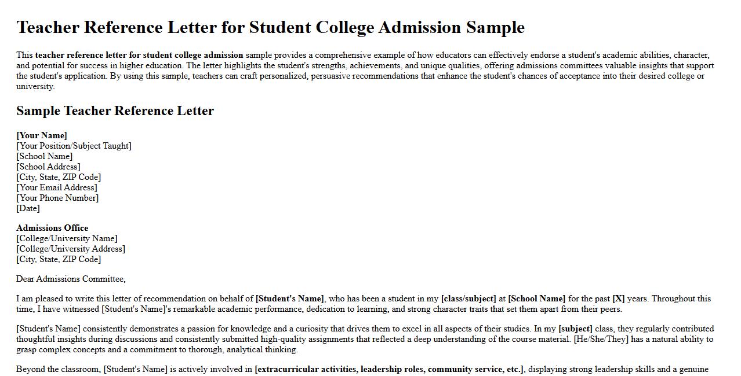Click the '[College/University Name]' line
The height and width of the screenshot is (376, 741).
click(x=67, y=238)
